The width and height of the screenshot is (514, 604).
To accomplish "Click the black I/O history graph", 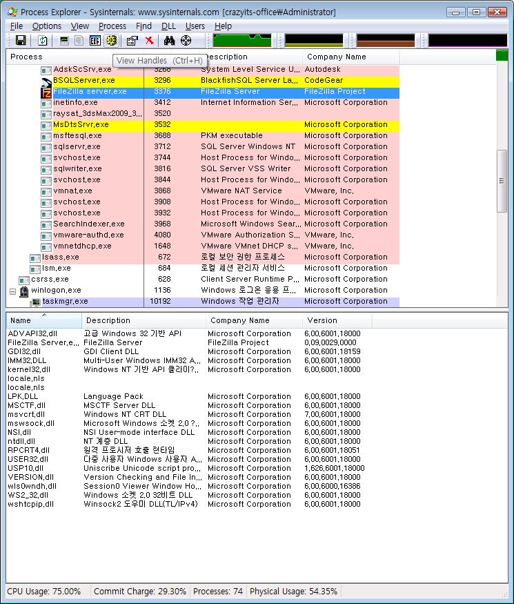I will (x=467, y=41).
